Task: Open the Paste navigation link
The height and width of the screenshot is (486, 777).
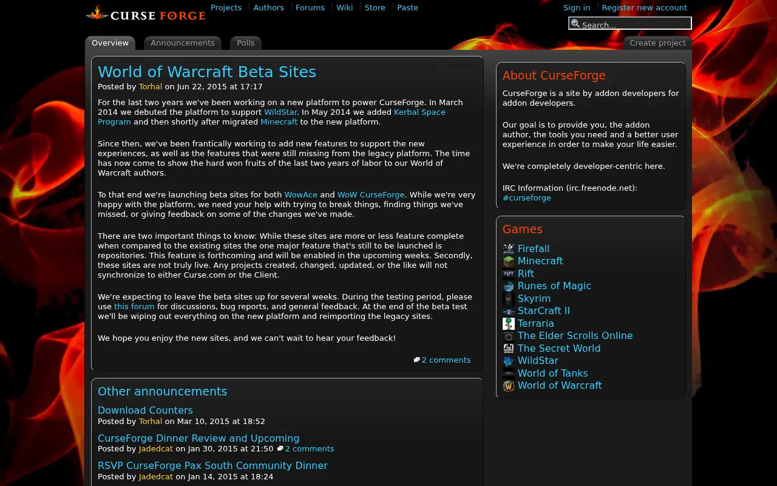Action: tap(407, 8)
